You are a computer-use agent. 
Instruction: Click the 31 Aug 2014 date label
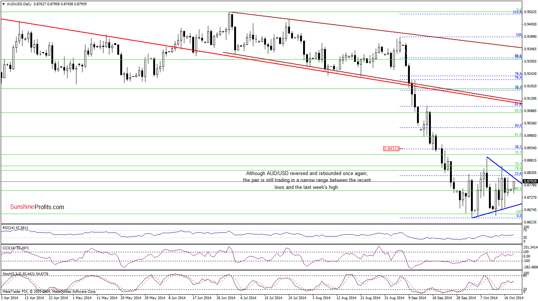[x=394, y=298]
